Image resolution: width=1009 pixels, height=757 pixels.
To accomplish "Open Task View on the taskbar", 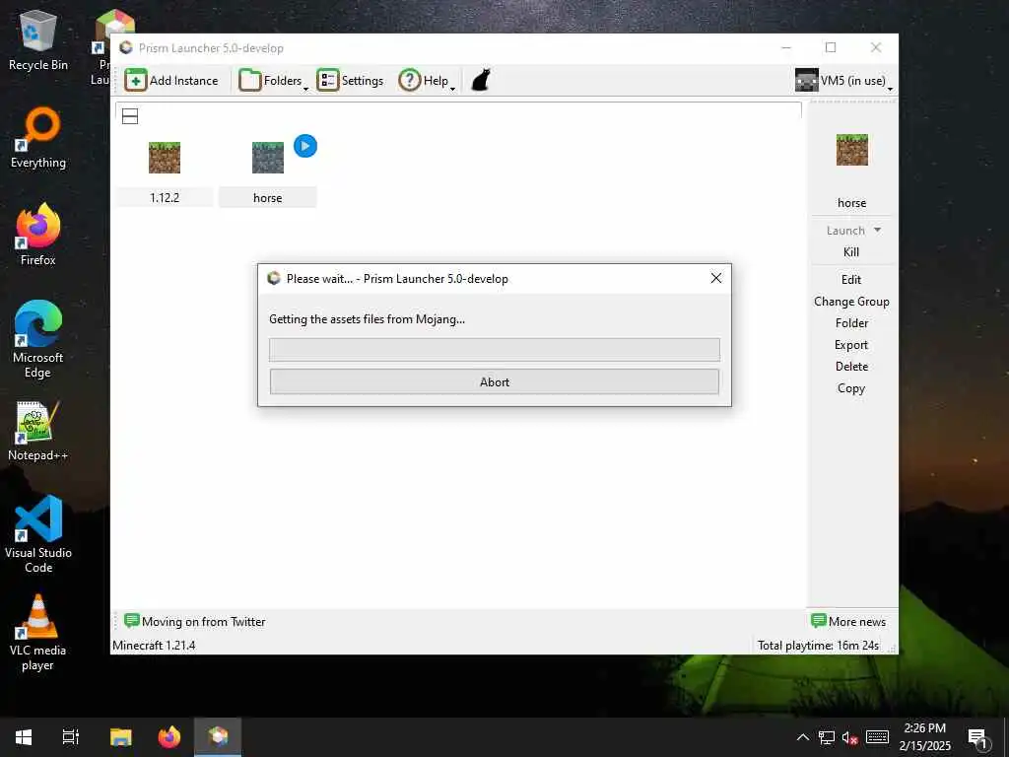I will click(71, 737).
